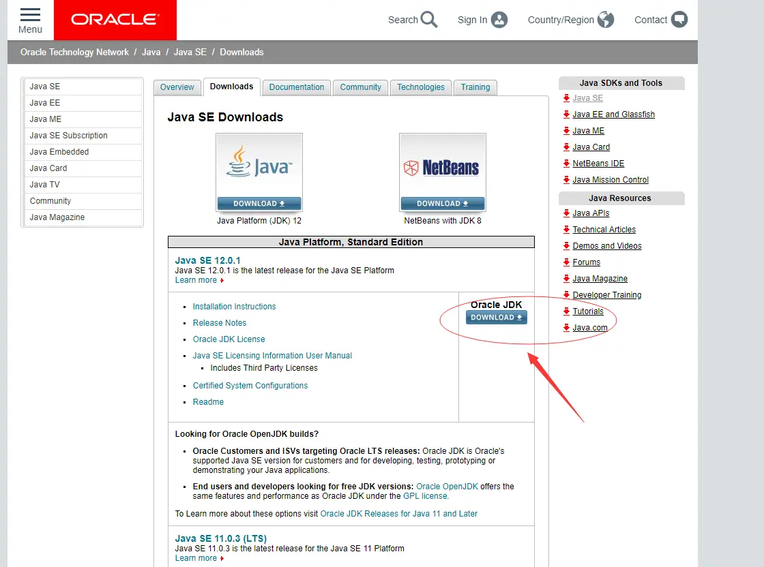764x567 pixels.
Task: Open the hamburger Menu icon
Action: click(x=30, y=14)
